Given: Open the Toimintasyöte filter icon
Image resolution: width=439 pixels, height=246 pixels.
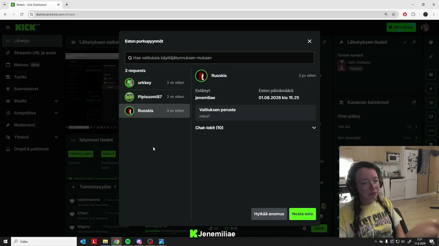Looking at the screenshot, I should coord(115,187).
